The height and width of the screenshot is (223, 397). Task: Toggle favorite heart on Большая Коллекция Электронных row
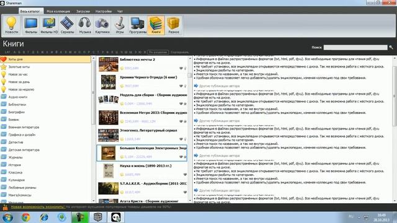point(181,157)
